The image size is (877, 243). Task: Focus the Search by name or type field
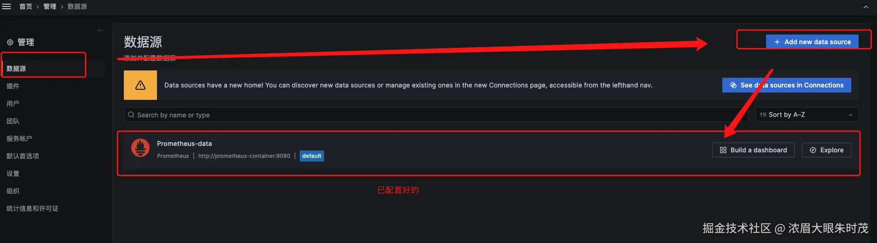click(x=436, y=115)
